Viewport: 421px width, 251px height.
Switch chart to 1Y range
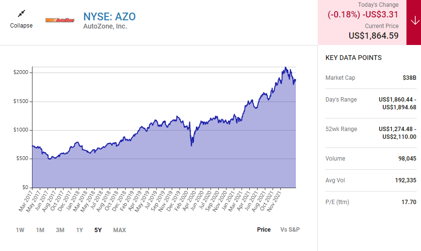click(80, 230)
